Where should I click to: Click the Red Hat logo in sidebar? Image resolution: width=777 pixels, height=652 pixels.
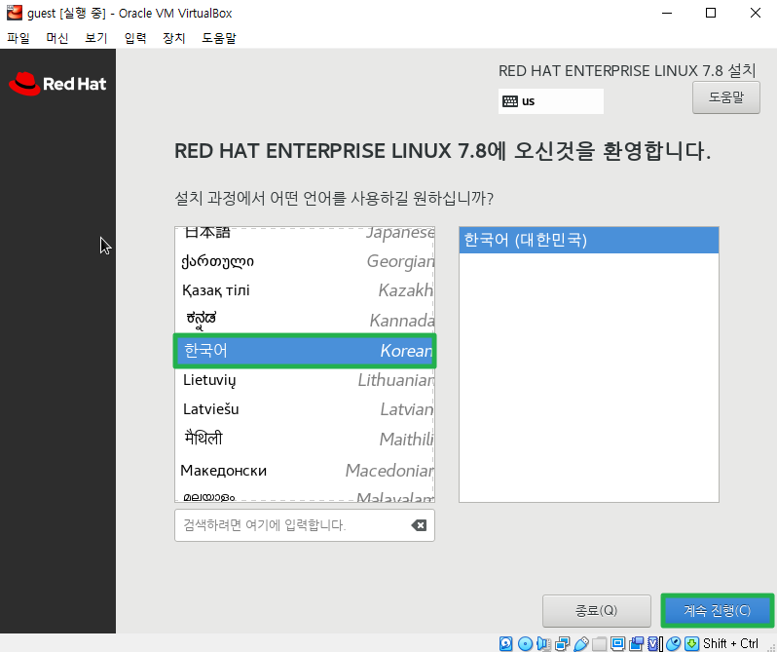coord(57,83)
